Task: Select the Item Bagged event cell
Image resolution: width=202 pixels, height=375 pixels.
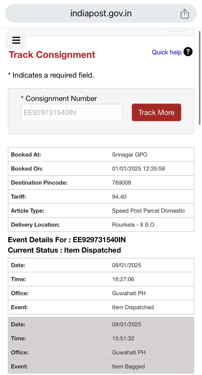Action: tap(128, 367)
